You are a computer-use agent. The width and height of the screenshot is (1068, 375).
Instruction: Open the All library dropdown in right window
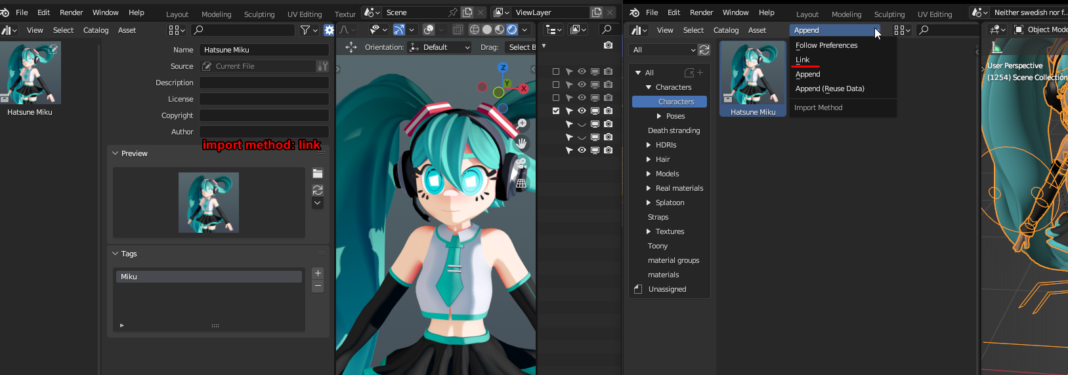[x=663, y=50]
